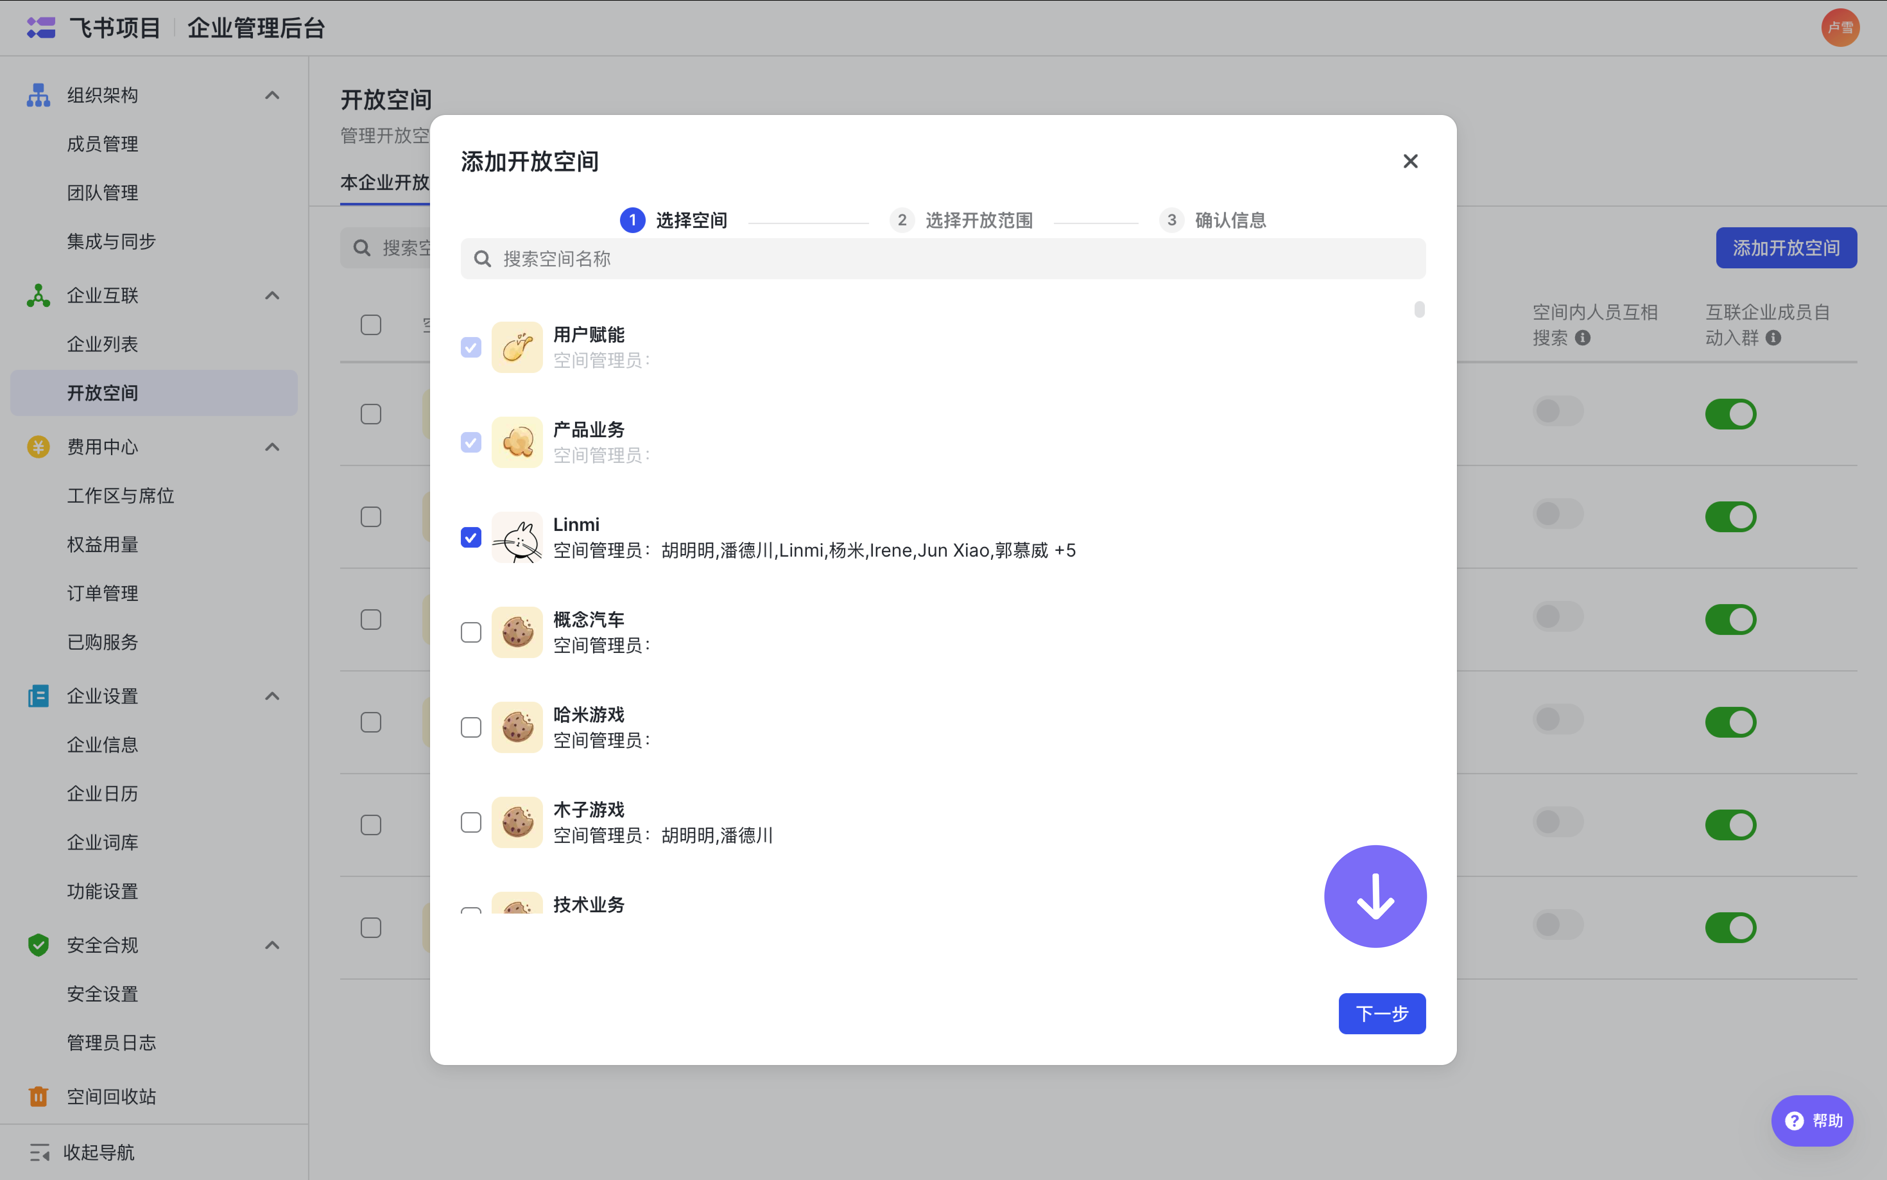Collapse the 组织架构 section
This screenshot has width=1887, height=1180.
[x=271, y=95]
